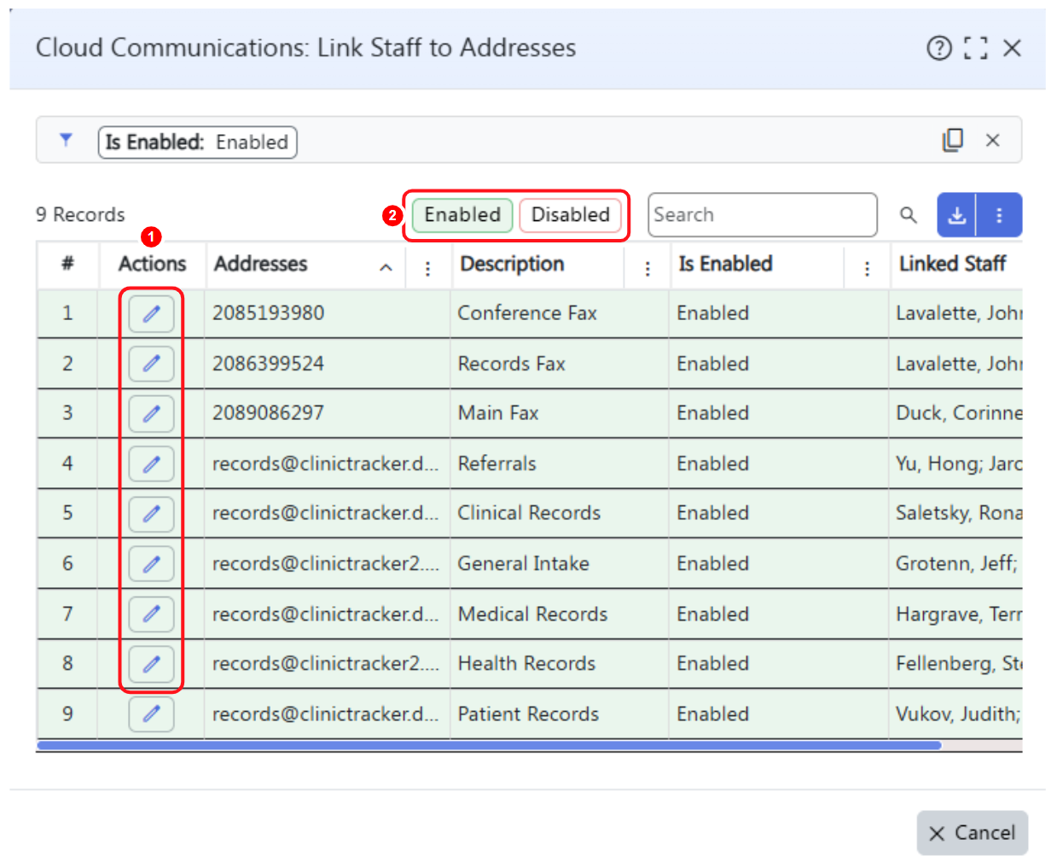Screen dimensions: 1057x868
Task: Click the Actions column header
Action: 152,265
